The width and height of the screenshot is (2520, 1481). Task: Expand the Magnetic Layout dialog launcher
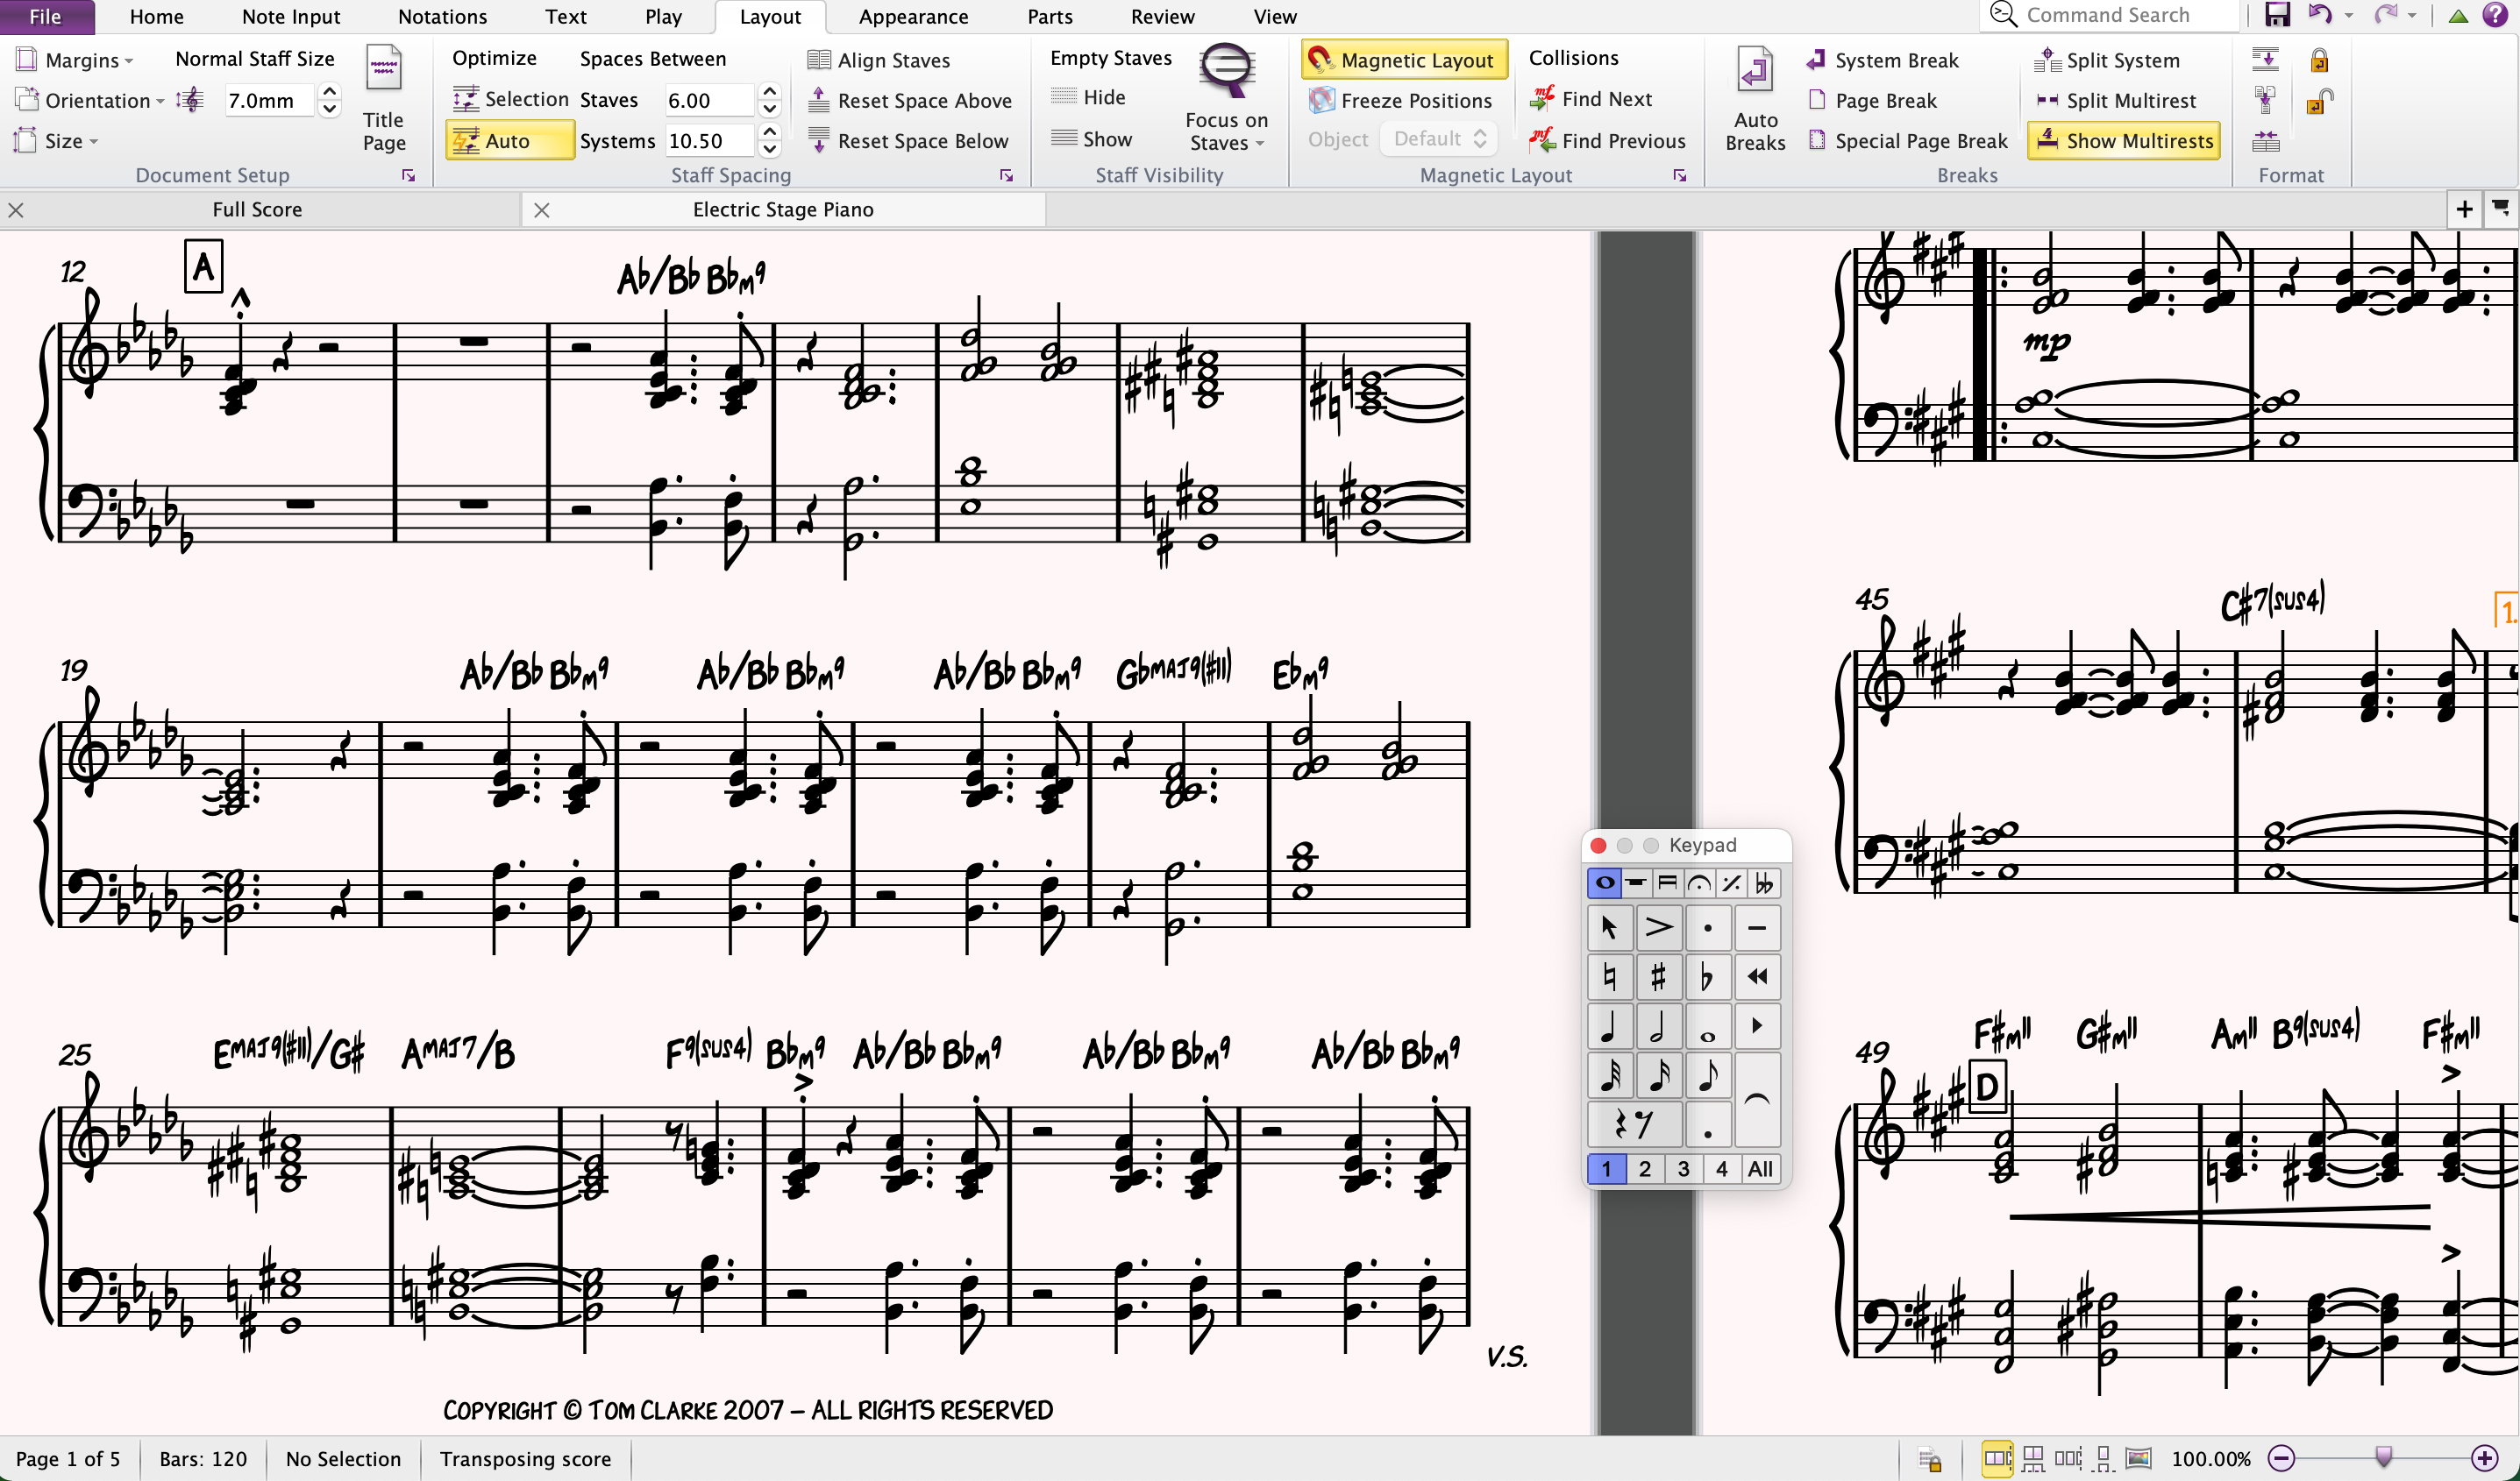1680,176
